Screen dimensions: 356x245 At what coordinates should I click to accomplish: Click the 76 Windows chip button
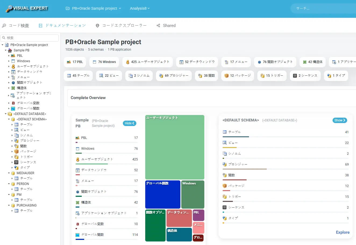pos(104,62)
